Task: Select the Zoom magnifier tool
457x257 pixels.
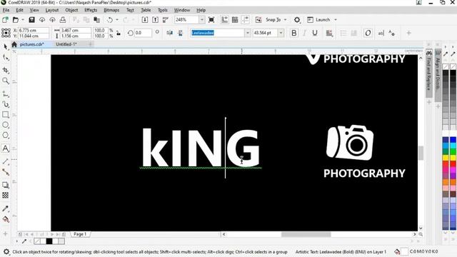Action: pos(6,81)
